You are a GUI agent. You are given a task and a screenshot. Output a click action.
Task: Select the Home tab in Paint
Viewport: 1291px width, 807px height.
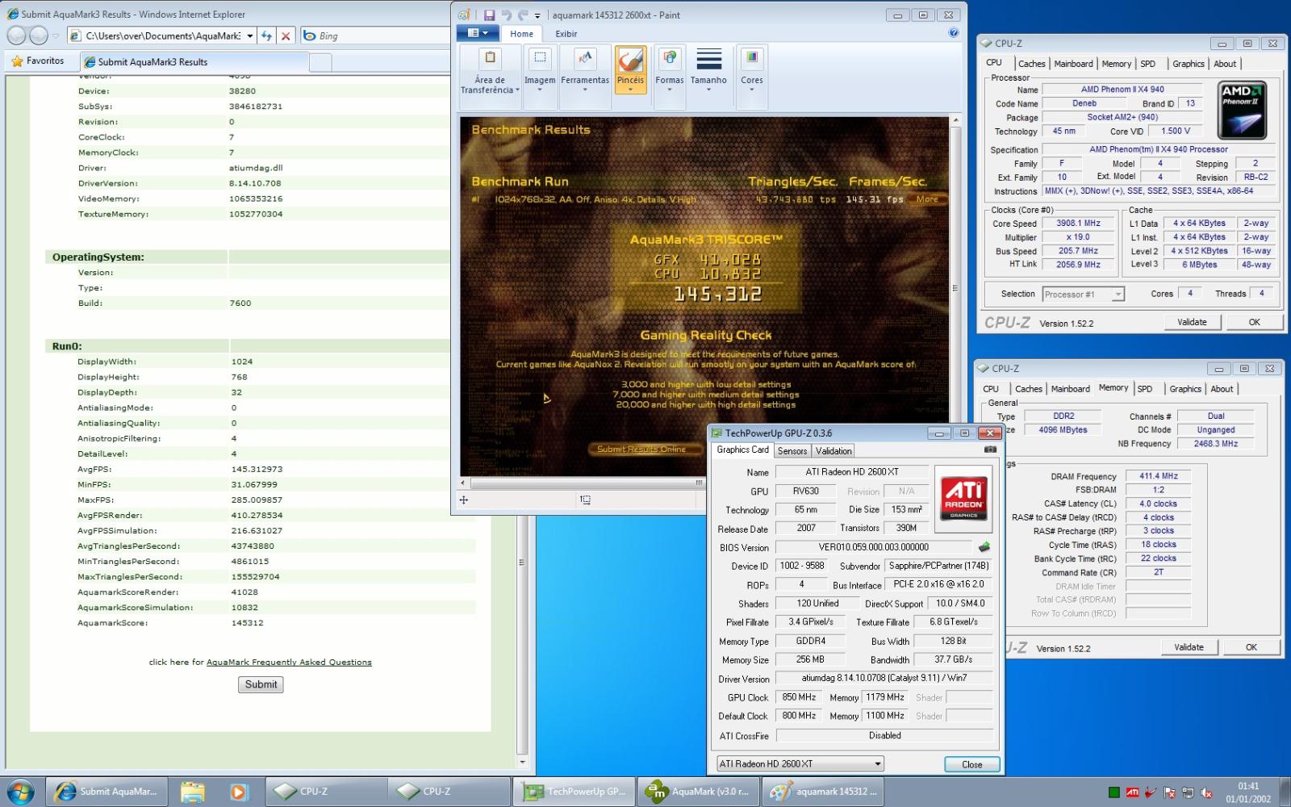click(521, 34)
